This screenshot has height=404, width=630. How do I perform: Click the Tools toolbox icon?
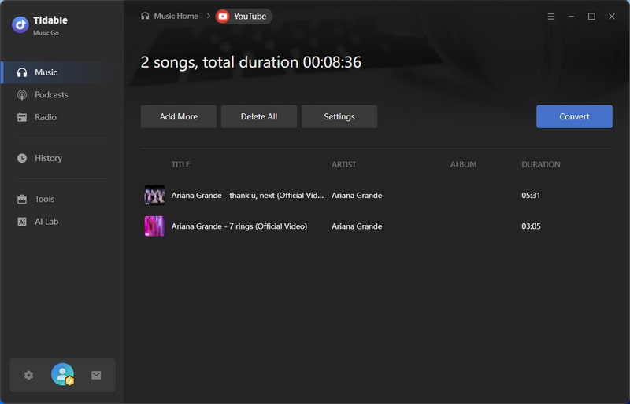[22, 199]
